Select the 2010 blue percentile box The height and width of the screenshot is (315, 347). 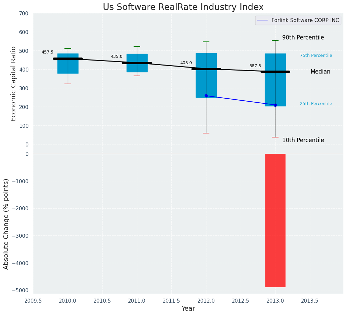(68, 64)
